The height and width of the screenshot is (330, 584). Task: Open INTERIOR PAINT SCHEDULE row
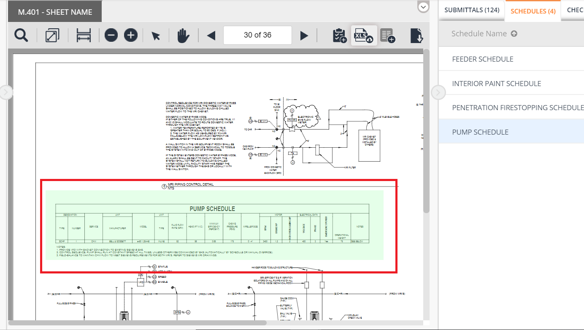[511, 84]
